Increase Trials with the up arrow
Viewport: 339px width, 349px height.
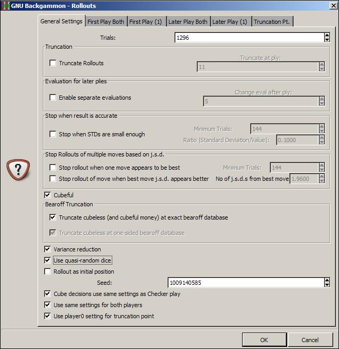327,35
